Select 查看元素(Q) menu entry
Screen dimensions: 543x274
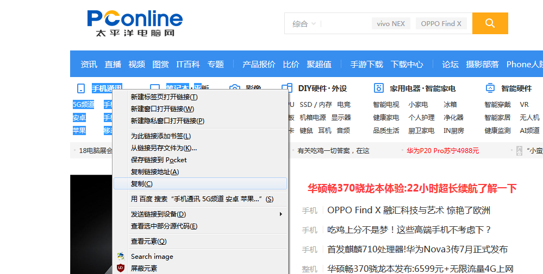click(201, 241)
